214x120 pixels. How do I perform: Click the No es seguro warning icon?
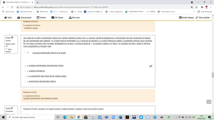click(x=18, y=7)
